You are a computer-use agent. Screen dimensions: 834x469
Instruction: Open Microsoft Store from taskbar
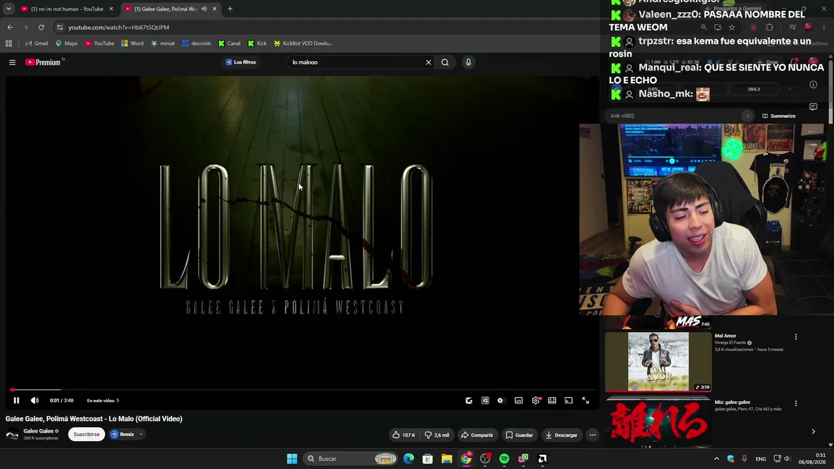(427, 459)
